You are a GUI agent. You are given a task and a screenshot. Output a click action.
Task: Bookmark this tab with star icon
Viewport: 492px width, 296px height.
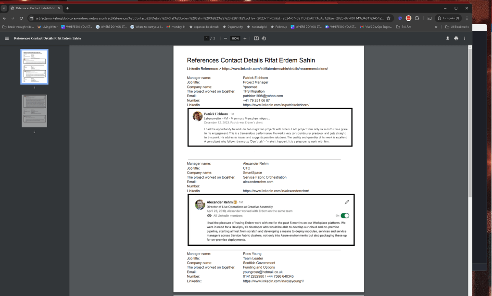point(389,18)
